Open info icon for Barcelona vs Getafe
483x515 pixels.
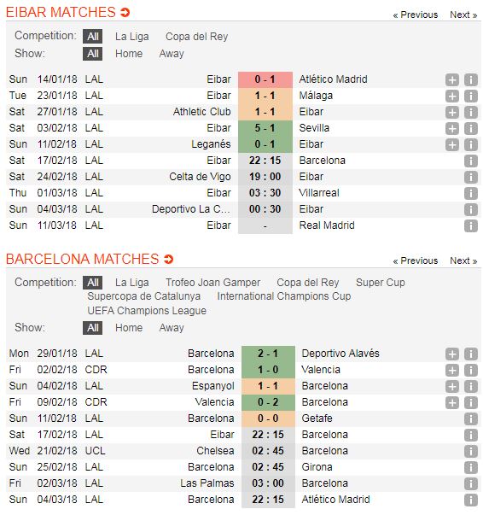coord(470,418)
